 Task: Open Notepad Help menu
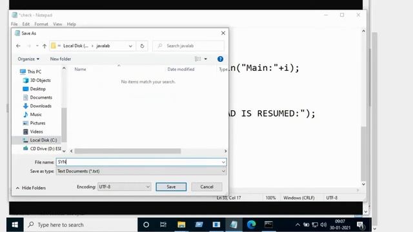click(72, 24)
